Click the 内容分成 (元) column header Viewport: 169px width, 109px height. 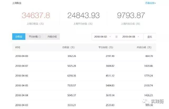click(x=144, y=47)
